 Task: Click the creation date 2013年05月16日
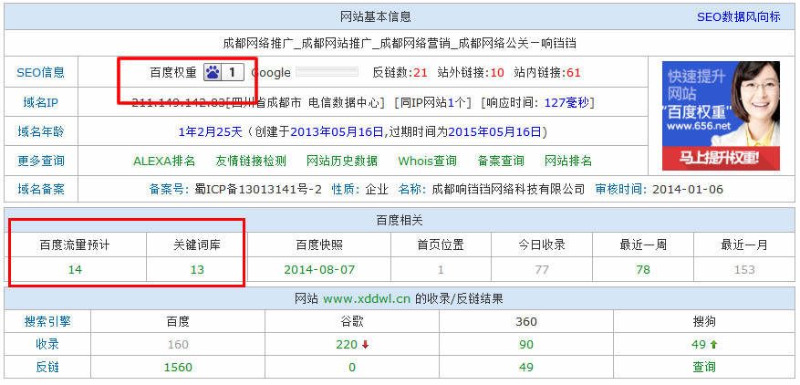pyautogui.click(x=337, y=132)
